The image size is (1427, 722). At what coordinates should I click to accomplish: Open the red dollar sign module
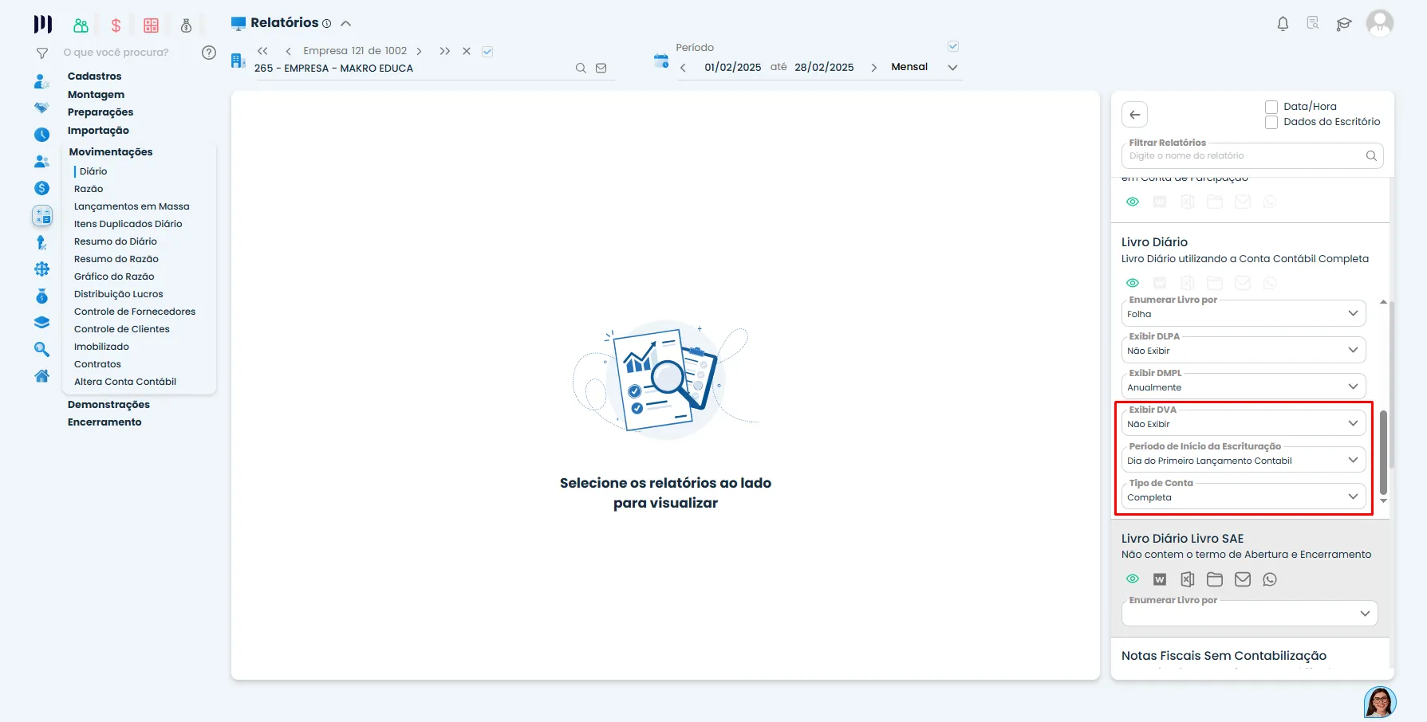116,26
